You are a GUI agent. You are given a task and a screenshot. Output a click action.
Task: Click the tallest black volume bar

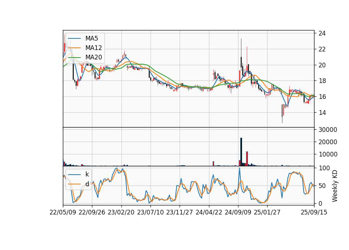pyautogui.click(x=241, y=152)
